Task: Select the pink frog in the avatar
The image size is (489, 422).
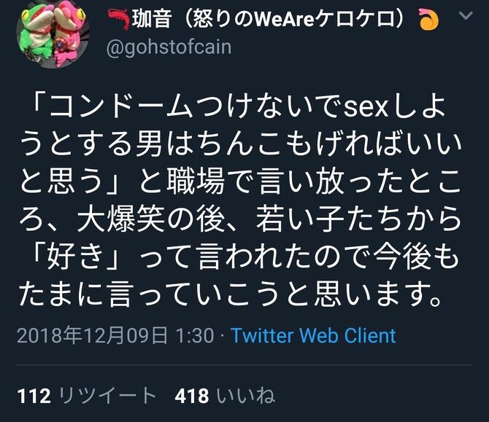Action: click(69, 34)
